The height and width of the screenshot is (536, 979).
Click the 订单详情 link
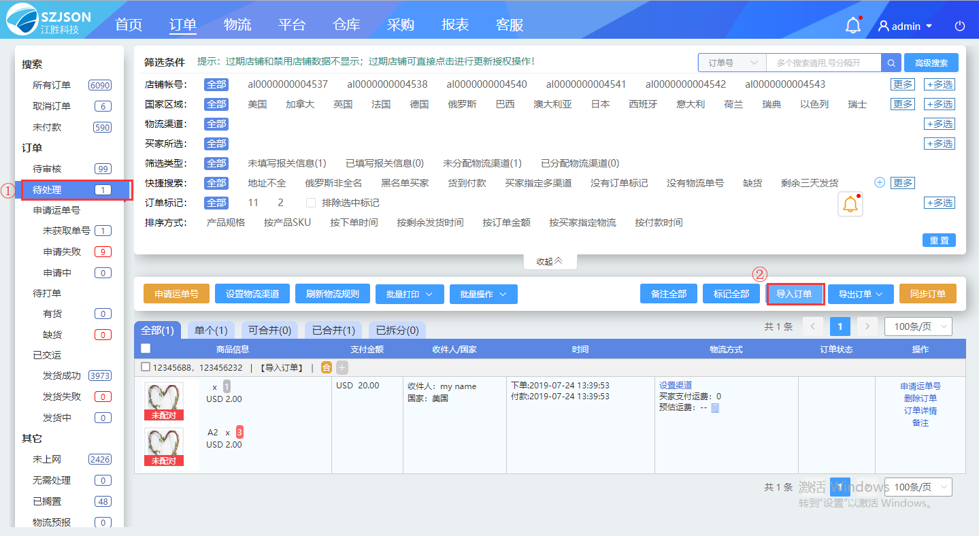(x=920, y=410)
